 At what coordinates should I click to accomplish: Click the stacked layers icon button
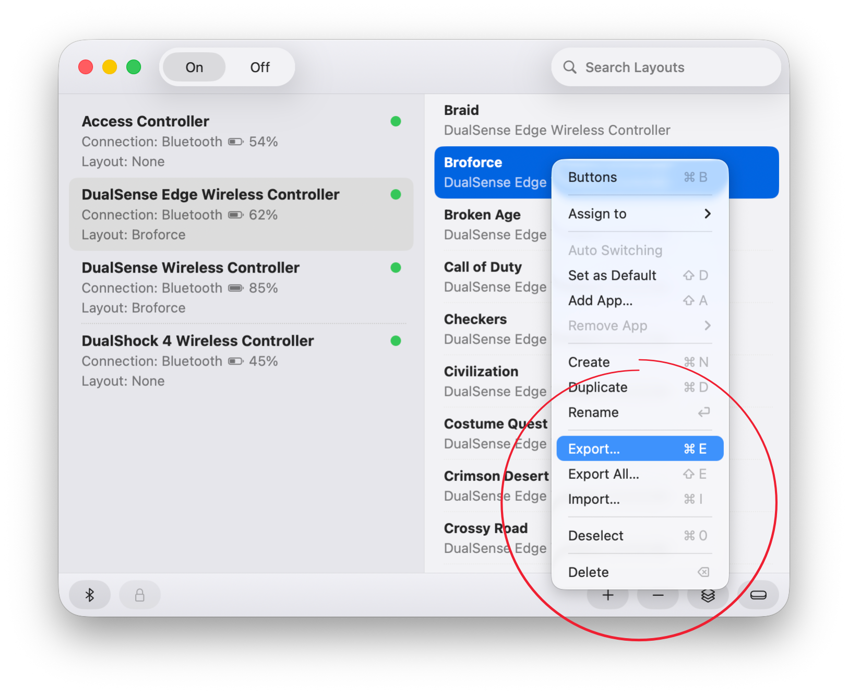[x=708, y=596]
